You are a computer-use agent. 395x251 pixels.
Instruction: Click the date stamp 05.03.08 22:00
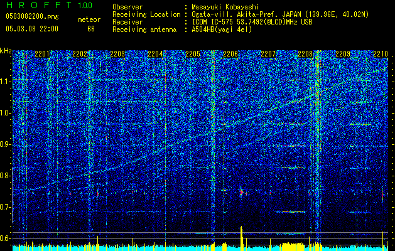(x=32, y=29)
